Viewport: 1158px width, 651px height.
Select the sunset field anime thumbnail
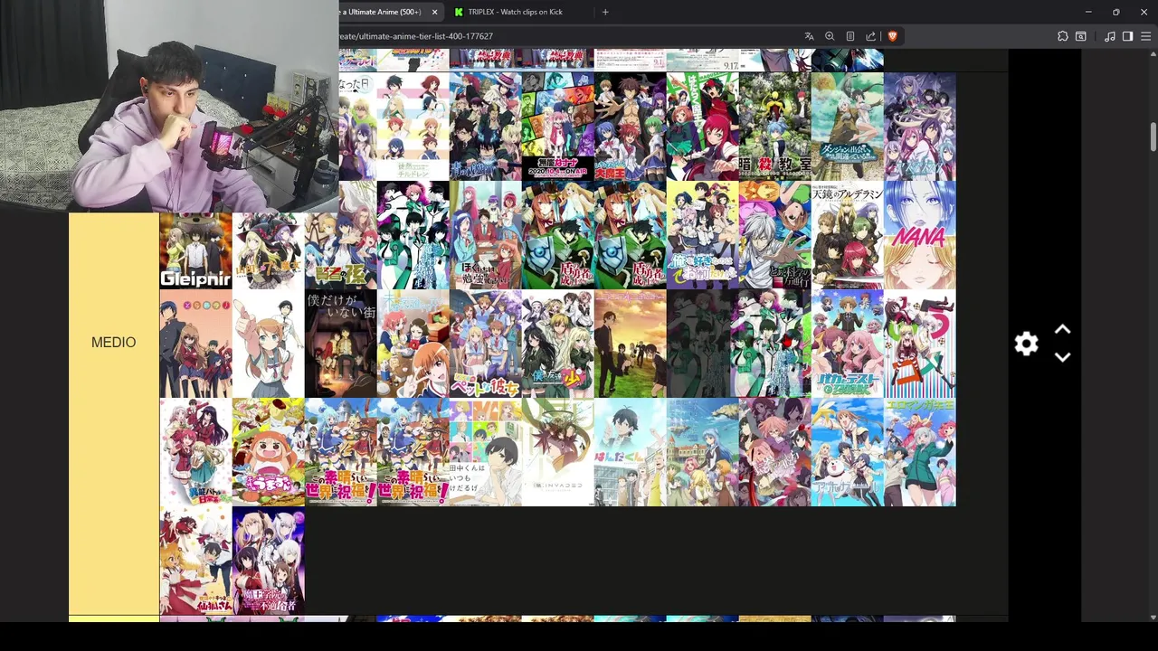tap(630, 344)
